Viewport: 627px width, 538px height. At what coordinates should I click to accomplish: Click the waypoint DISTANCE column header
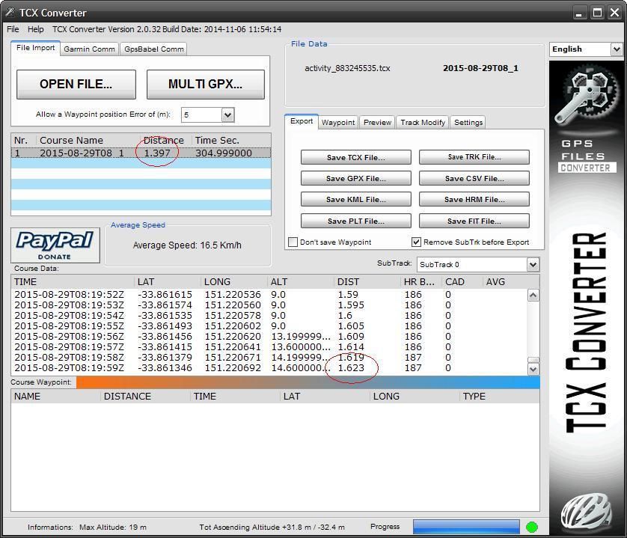click(x=145, y=396)
